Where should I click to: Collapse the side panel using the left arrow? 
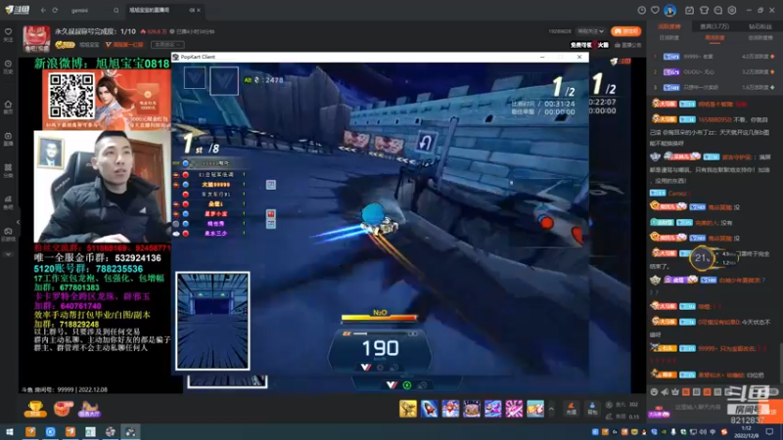coord(18,223)
